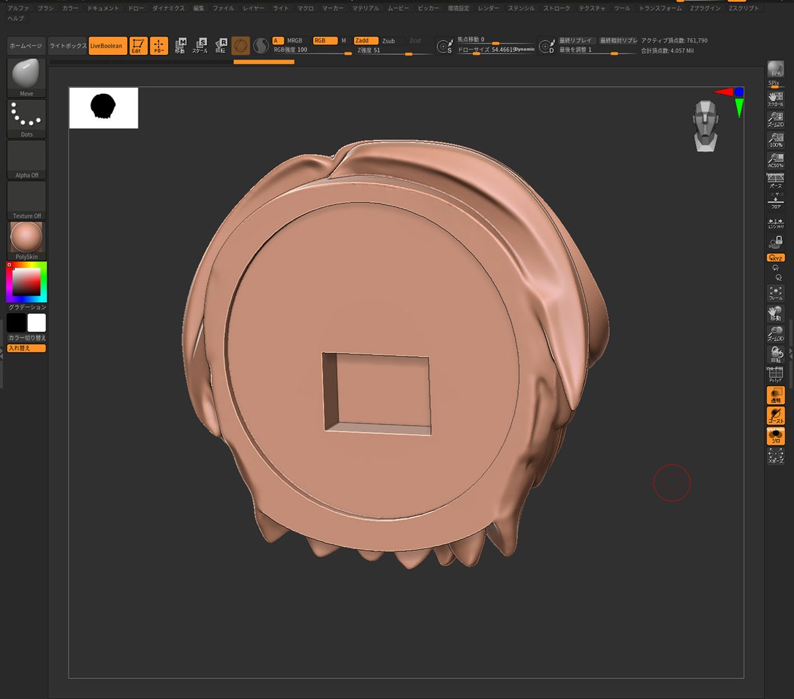The height and width of the screenshot is (699, 794).
Task: Open the ブラシ menu
Action: coord(46,9)
